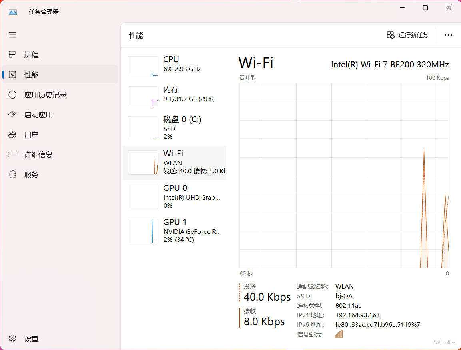Image resolution: width=461 pixels, height=350 pixels.
Task: Open App history (应用历史记录) icon
Action: [12, 95]
